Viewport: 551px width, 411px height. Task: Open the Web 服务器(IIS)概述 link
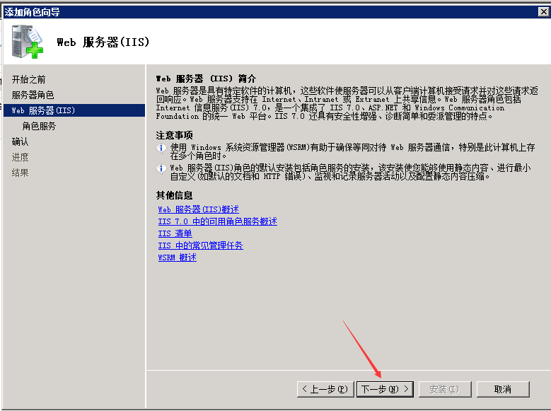[198, 209]
